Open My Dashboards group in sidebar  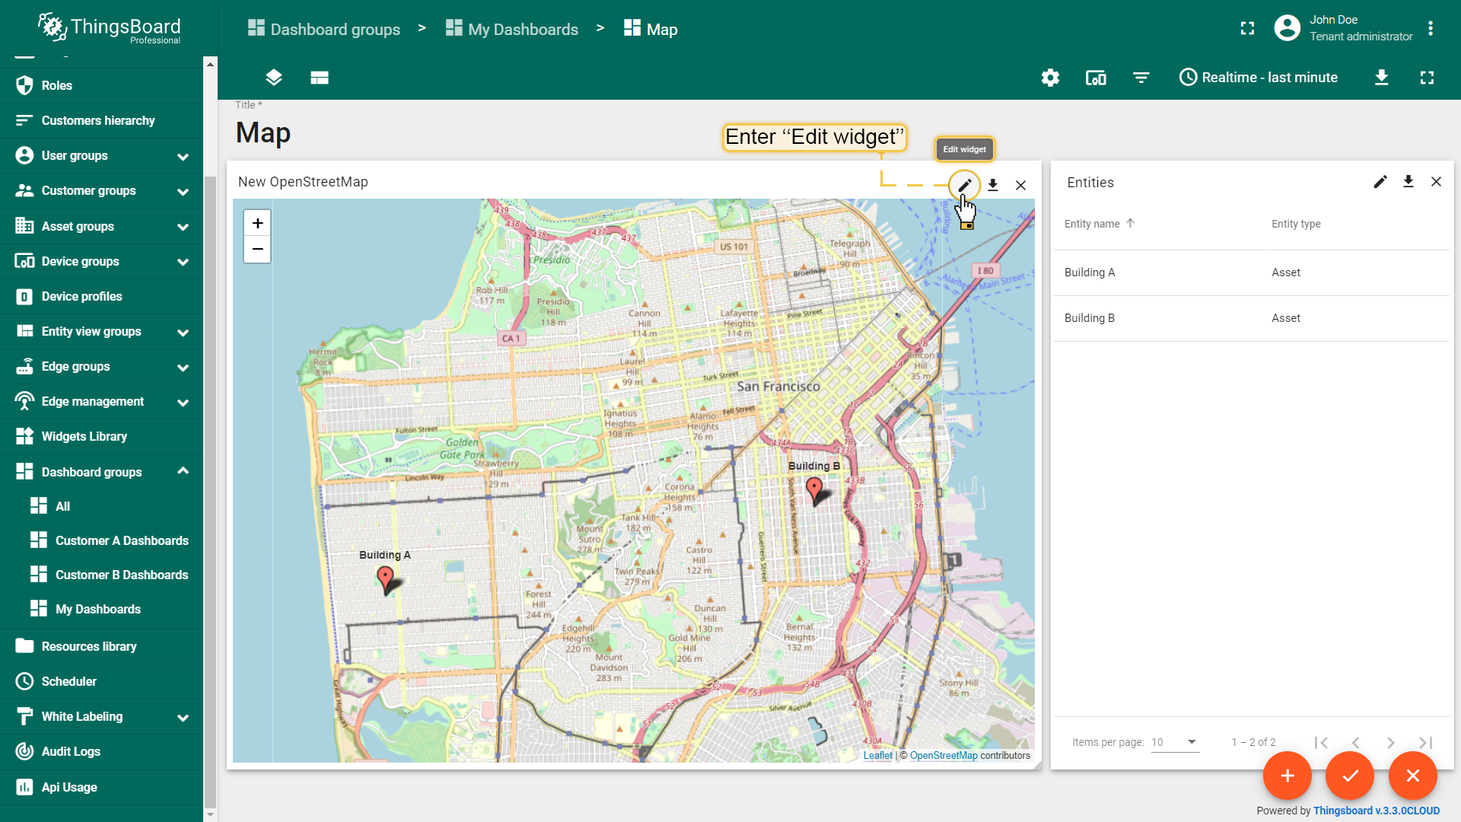[x=102, y=609]
